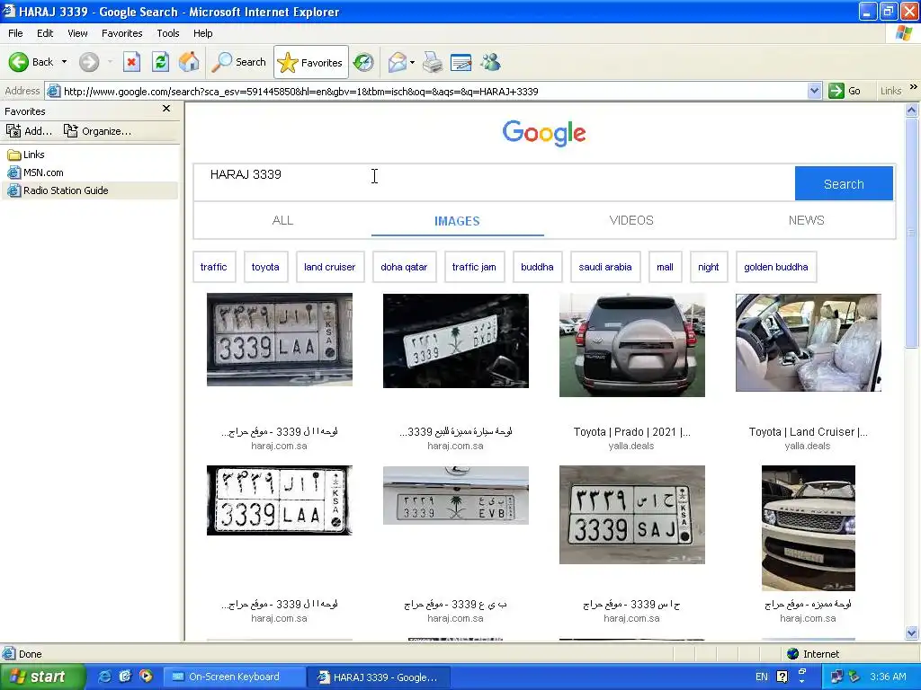Select the land cruiser filter chip
This screenshot has width=921, height=690.
coord(329,267)
